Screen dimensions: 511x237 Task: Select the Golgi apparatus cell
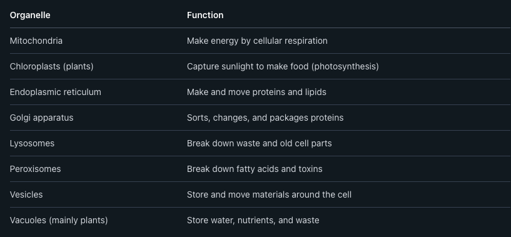point(41,118)
